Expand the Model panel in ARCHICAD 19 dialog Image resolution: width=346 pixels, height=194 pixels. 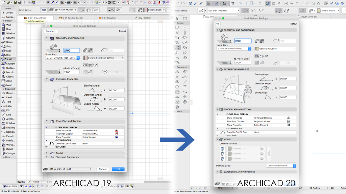[47, 153]
